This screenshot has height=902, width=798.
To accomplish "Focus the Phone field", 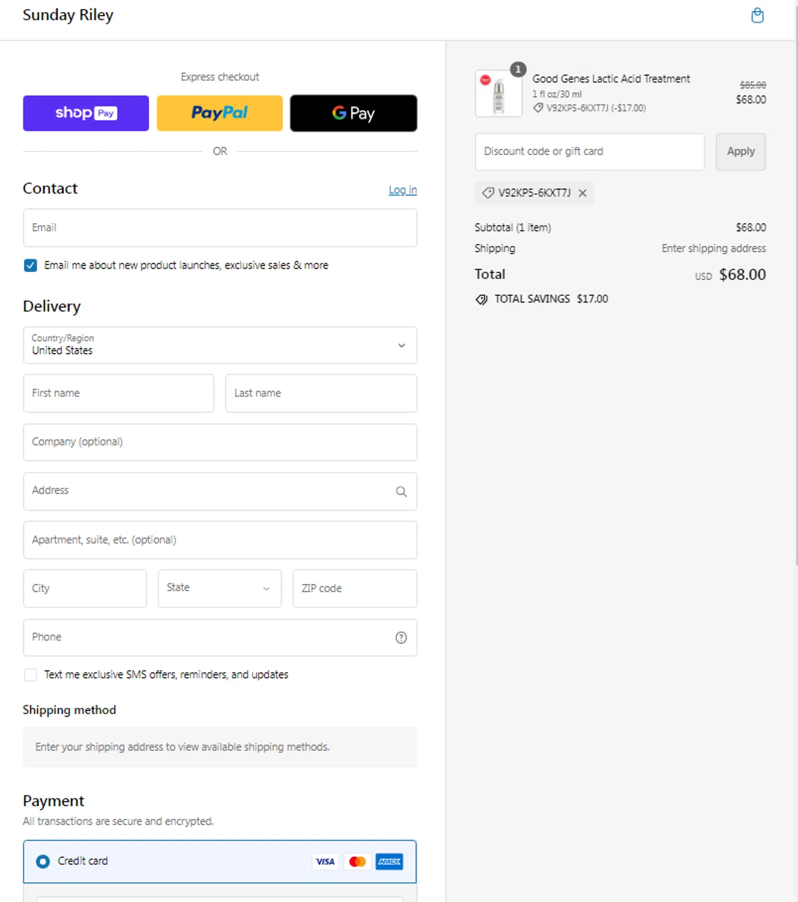I will coord(220,637).
